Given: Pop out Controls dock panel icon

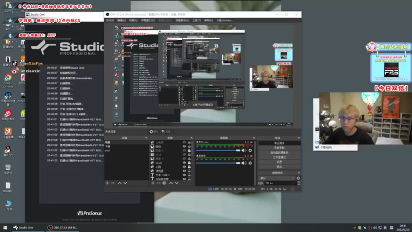Looking at the screenshot, I should [x=299, y=138].
